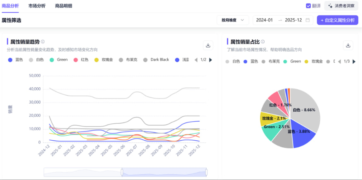This screenshot has width=362, height=180.
Task: Toggle Green series in trend legend
Action: coord(59,60)
